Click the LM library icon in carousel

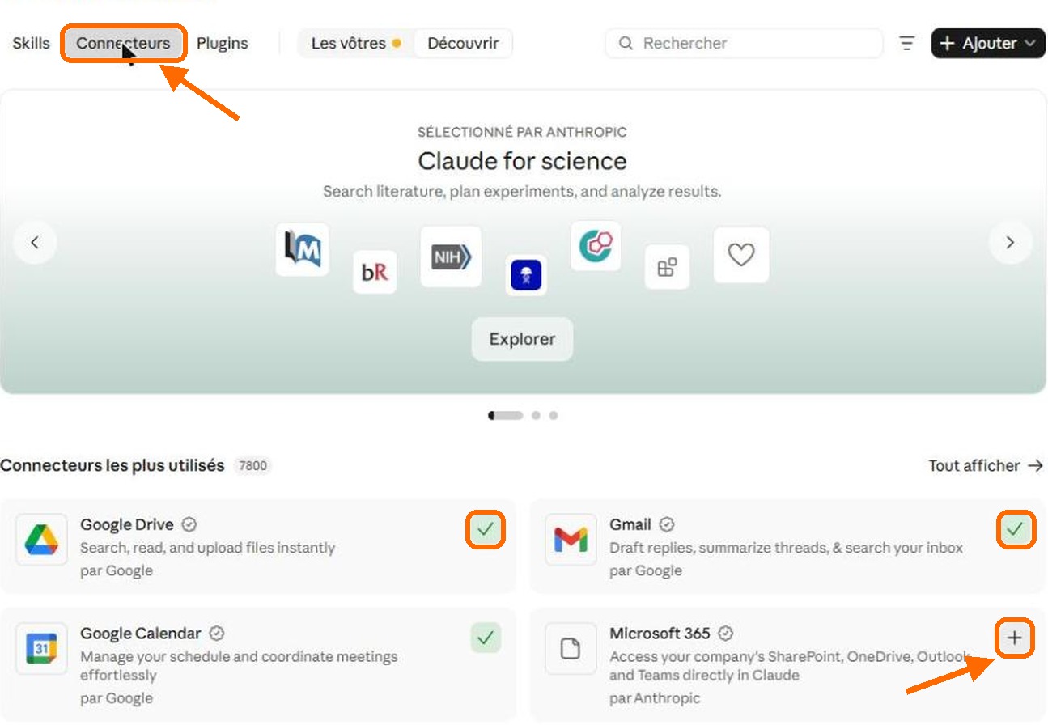click(x=302, y=250)
